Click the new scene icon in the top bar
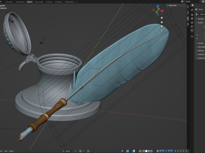The height and width of the screenshot is (153, 205). [203, 2]
